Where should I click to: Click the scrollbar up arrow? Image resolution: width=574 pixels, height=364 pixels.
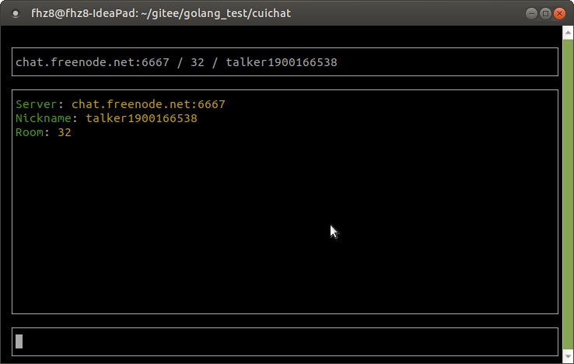click(568, 33)
